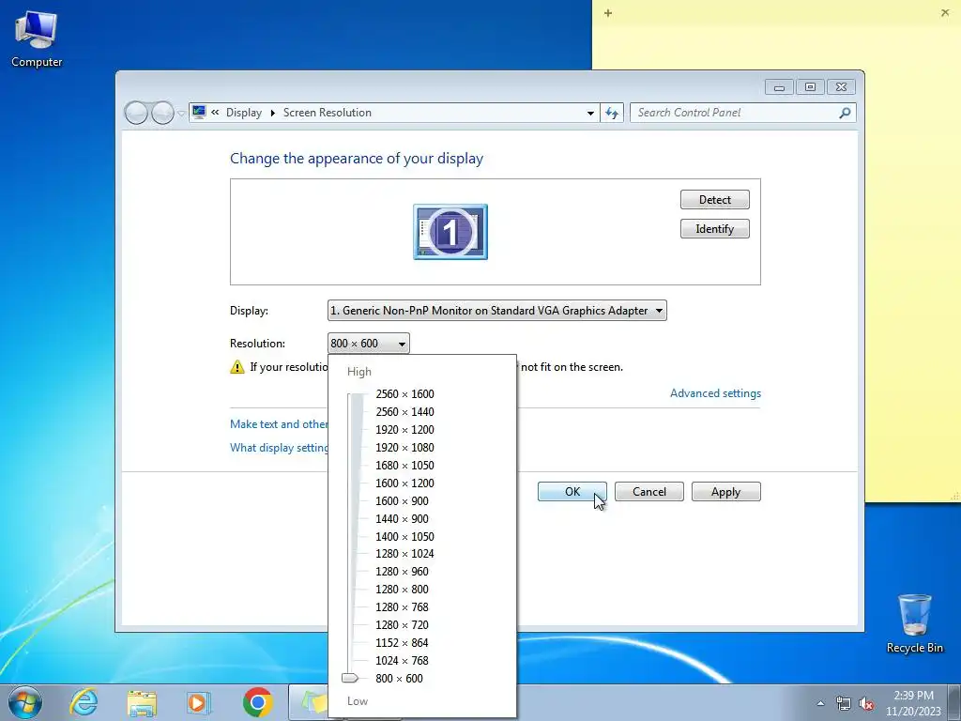
Task: Minimize the Screen Resolution window
Action: pyautogui.click(x=779, y=87)
